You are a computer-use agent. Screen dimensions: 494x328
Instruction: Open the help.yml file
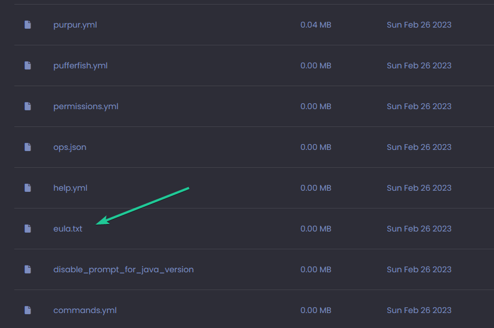coord(70,188)
